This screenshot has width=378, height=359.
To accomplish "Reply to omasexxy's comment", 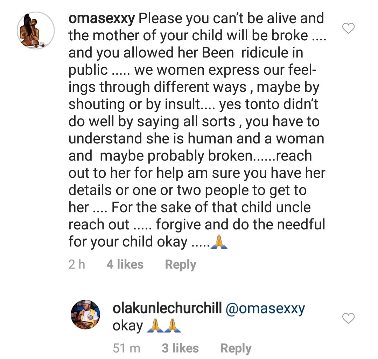I will click(x=181, y=265).
